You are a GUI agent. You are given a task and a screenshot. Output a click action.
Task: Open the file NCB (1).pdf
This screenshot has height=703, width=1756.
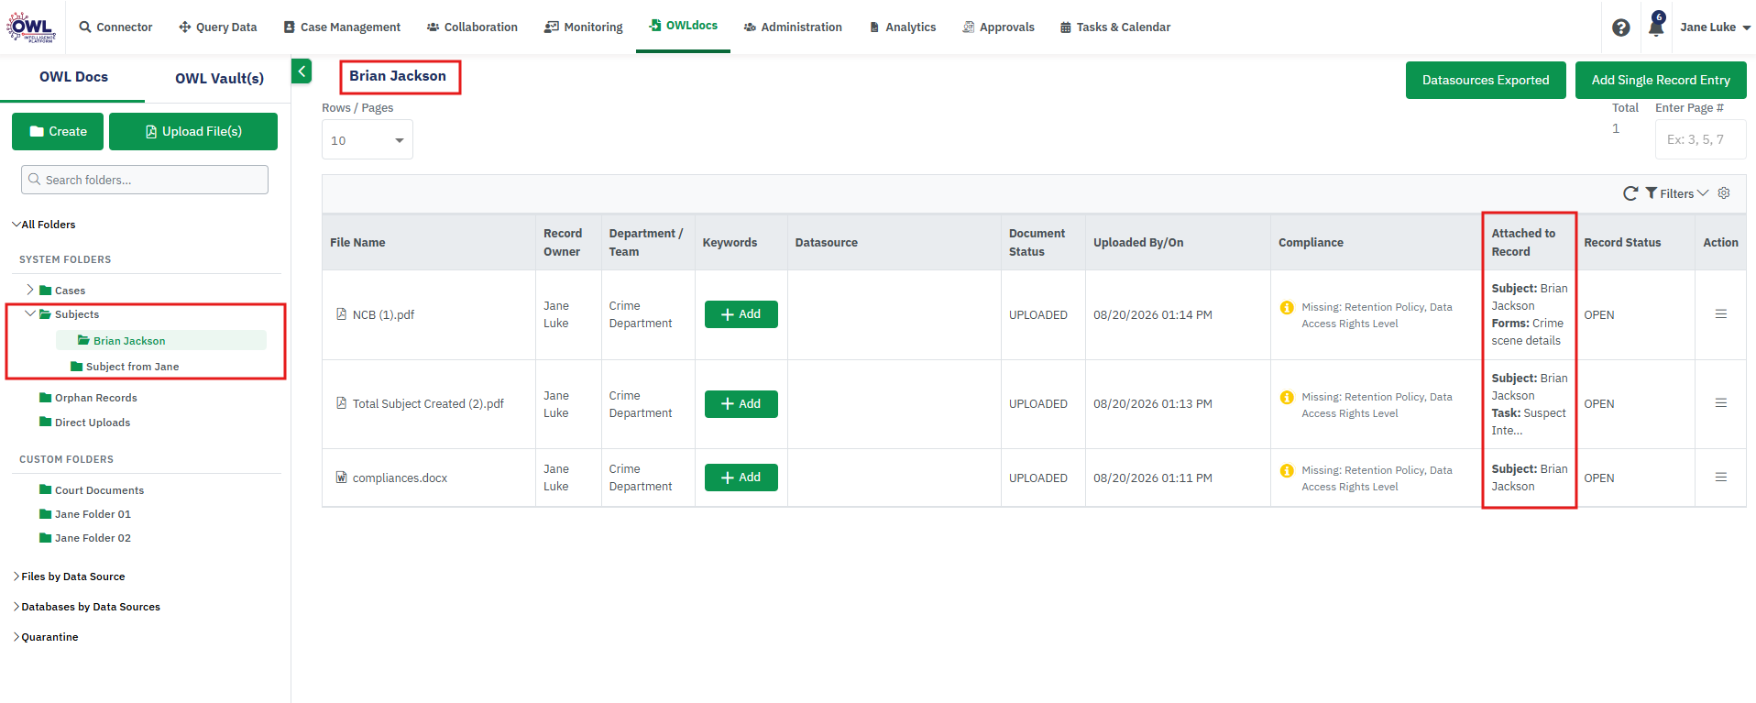tap(383, 315)
